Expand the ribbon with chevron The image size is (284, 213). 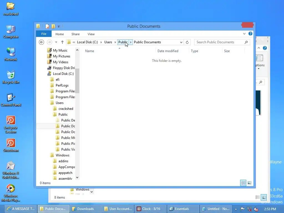tap(244, 34)
